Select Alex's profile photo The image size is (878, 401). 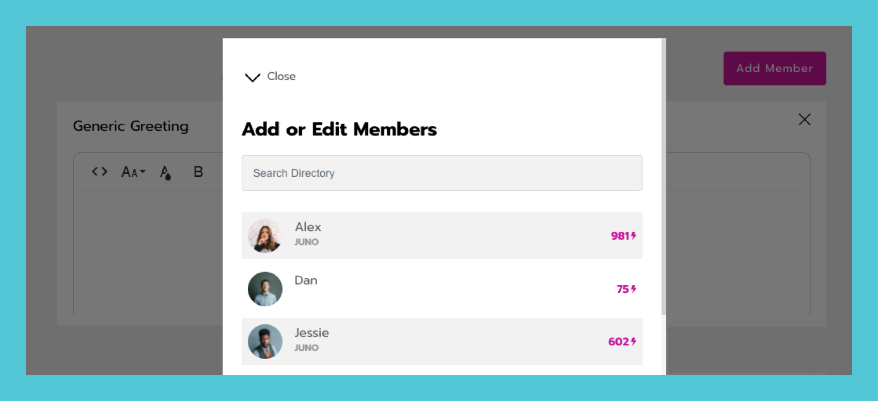pyautogui.click(x=265, y=236)
